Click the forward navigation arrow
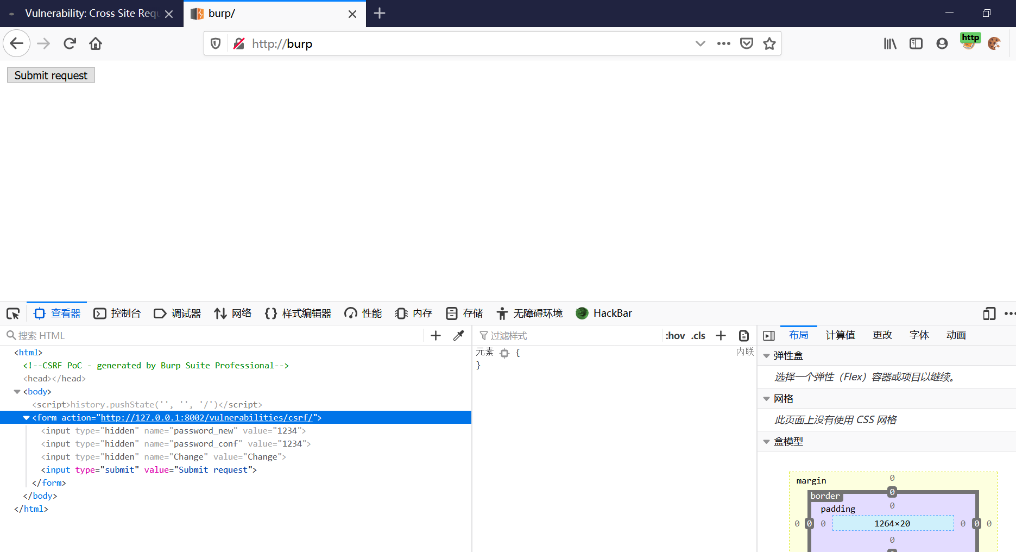Screen dimensions: 1016x552 pyautogui.click(x=43, y=43)
